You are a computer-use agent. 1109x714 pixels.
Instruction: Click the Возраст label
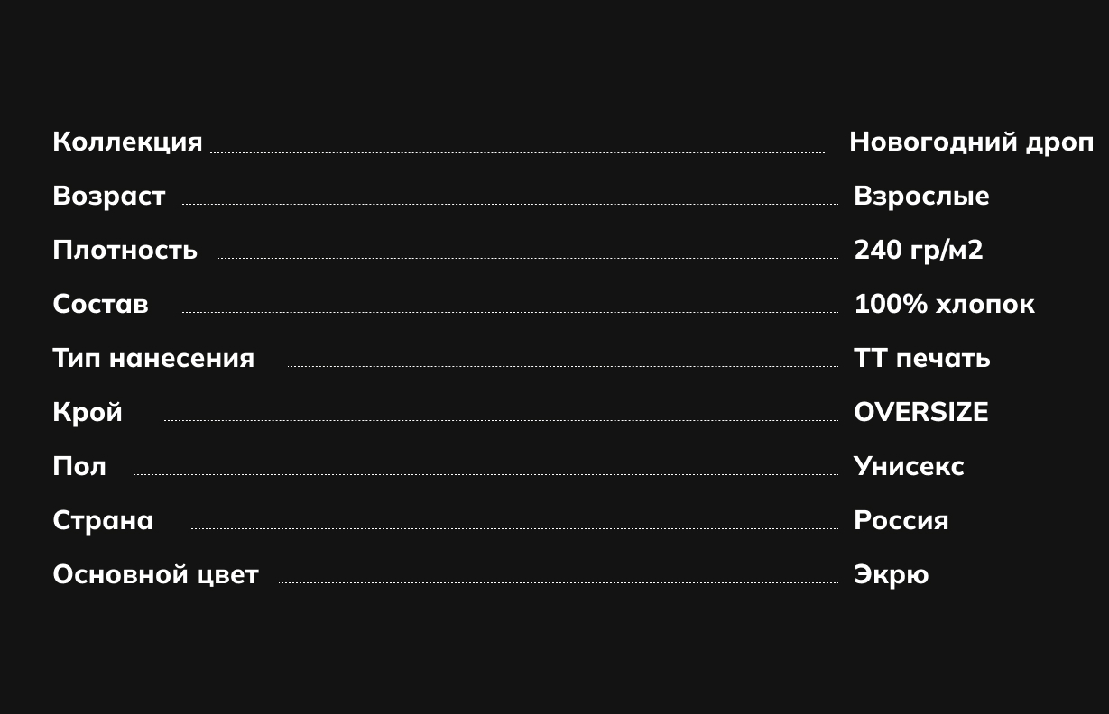pyautogui.click(x=109, y=197)
